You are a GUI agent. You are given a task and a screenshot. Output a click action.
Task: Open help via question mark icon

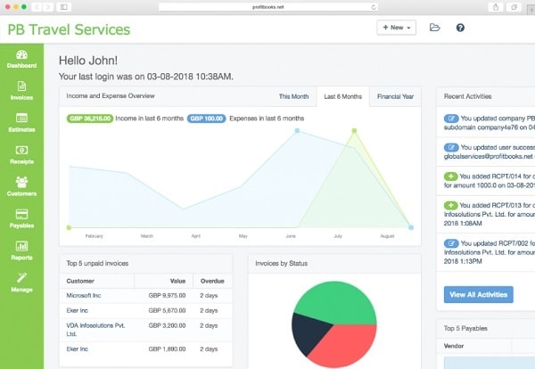pos(460,28)
